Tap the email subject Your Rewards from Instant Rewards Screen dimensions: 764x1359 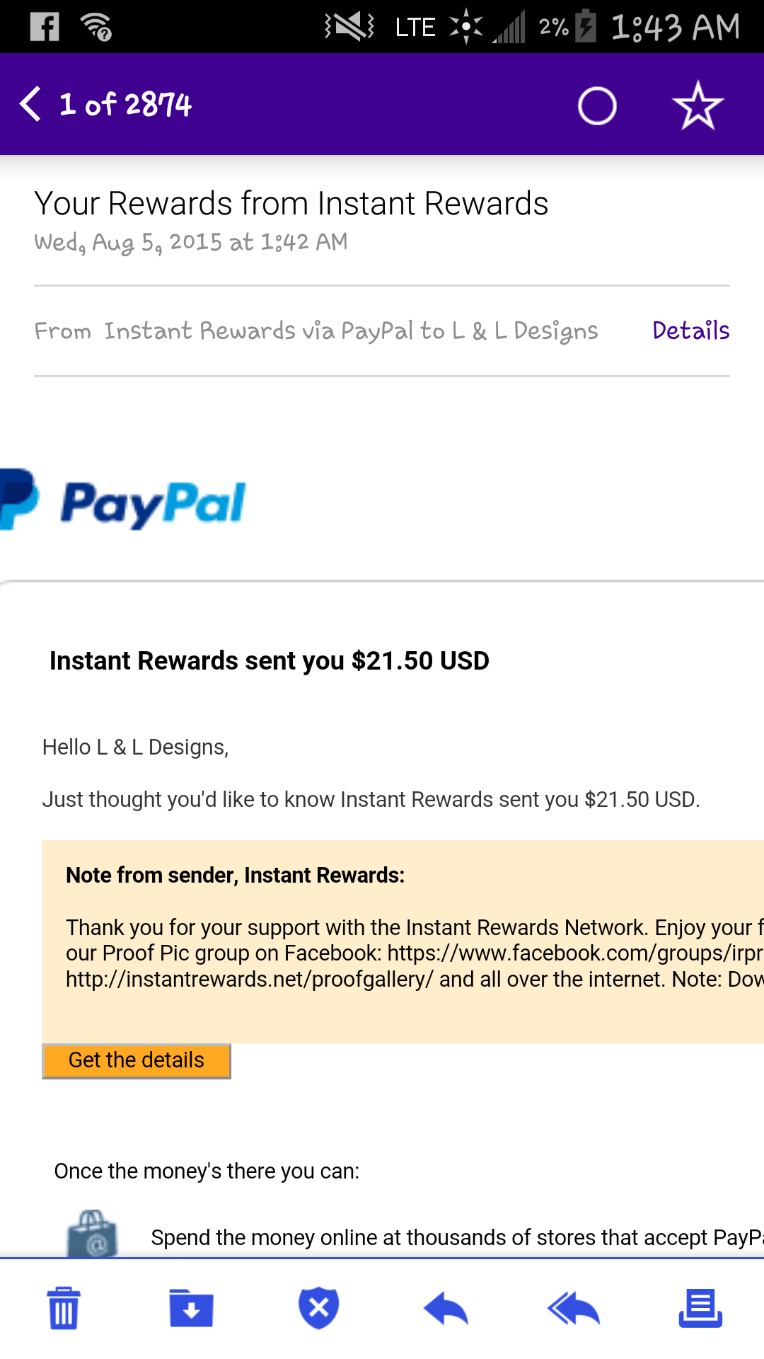[x=291, y=204]
